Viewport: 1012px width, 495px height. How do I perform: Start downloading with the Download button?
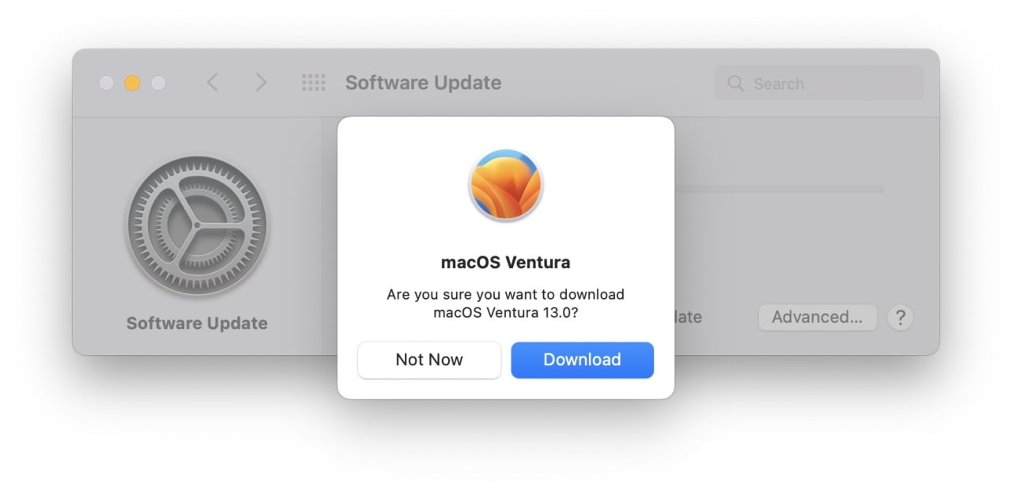pyautogui.click(x=583, y=360)
